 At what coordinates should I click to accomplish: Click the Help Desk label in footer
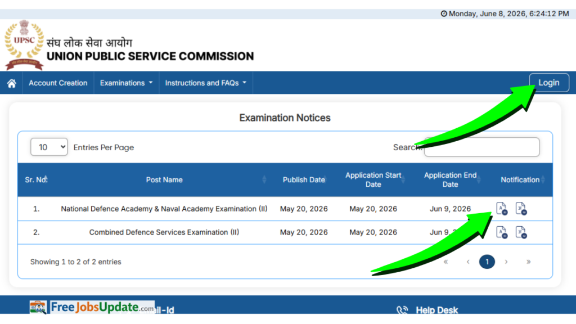click(x=436, y=310)
